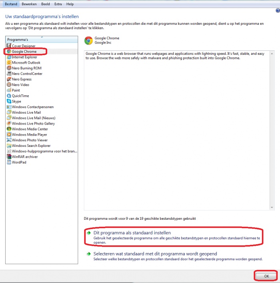Click the Nero Video icon
The width and height of the screenshot is (280, 283).
pyautogui.click(x=9, y=84)
